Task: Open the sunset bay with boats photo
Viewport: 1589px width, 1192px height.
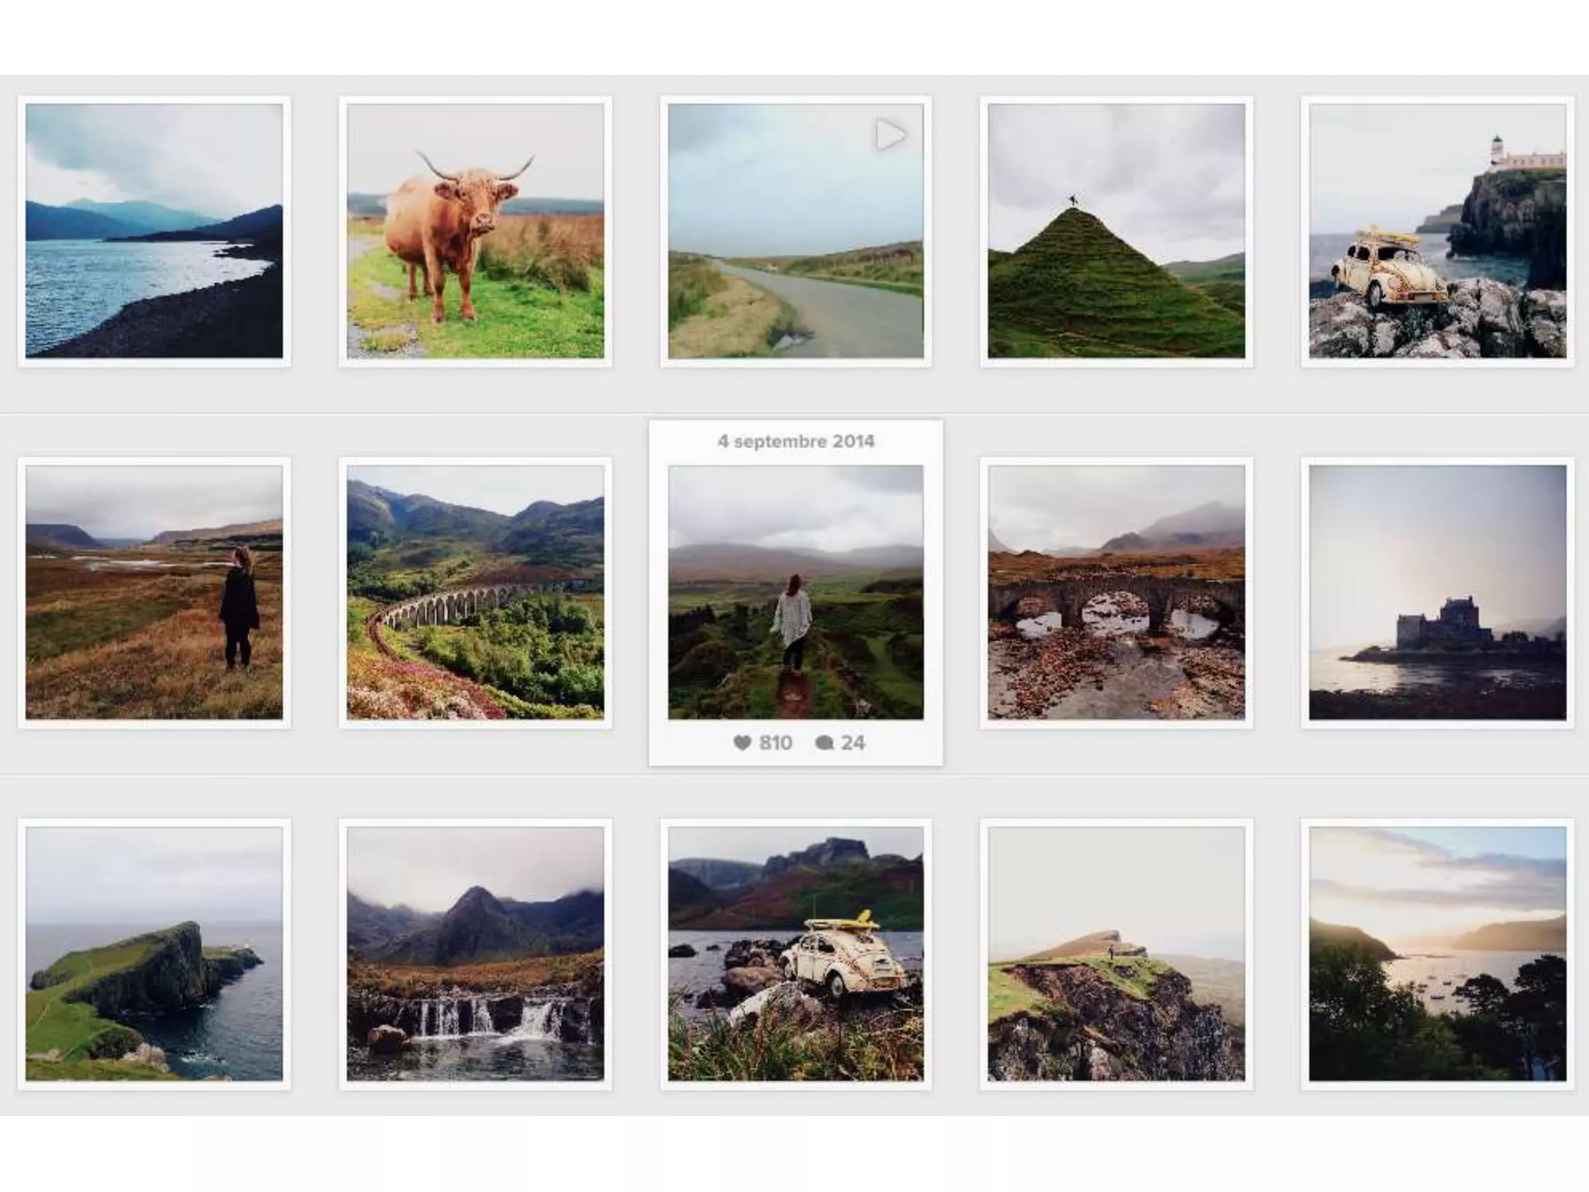Action: tap(1437, 954)
